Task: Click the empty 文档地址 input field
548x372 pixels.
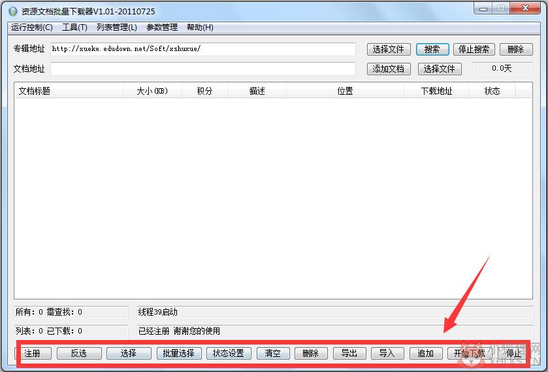Action: pyautogui.click(x=203, y=69)
